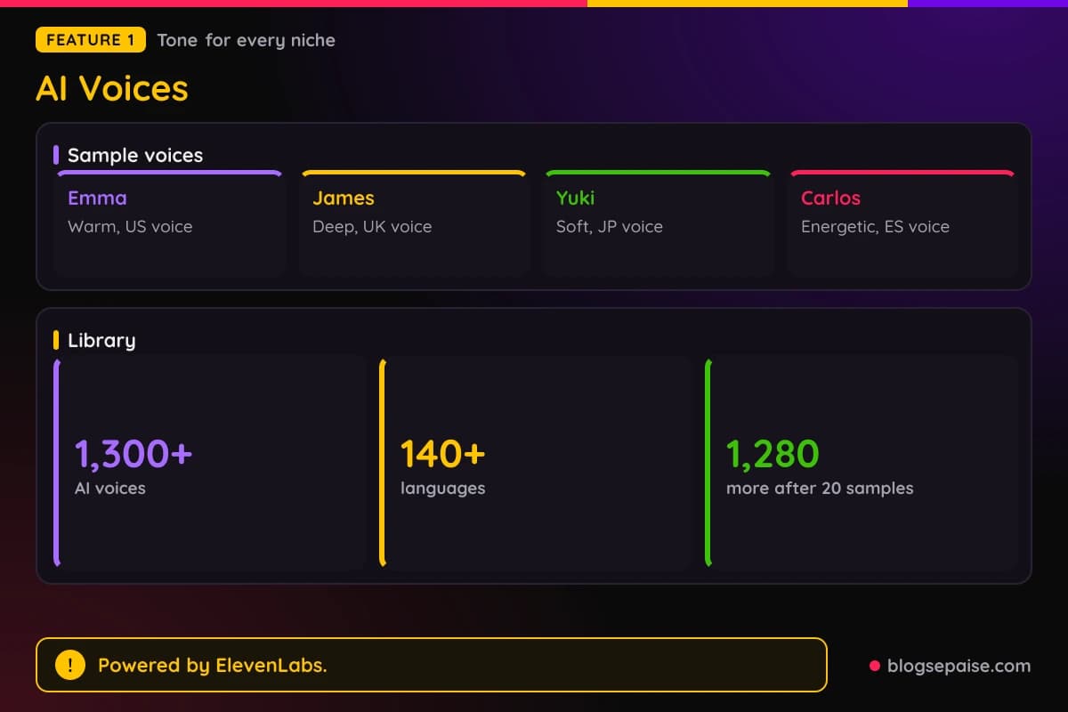Click the '140+' stat number
Image resolution: width=1068 pixels, height=712 pixels.
442,454
